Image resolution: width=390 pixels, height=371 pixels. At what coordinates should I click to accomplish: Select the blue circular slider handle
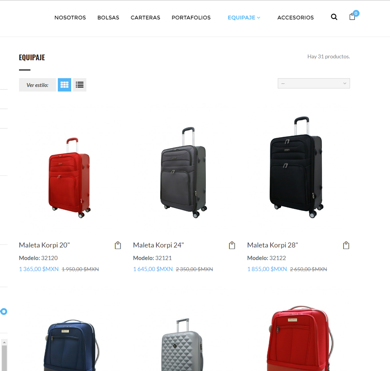(4, 312)
